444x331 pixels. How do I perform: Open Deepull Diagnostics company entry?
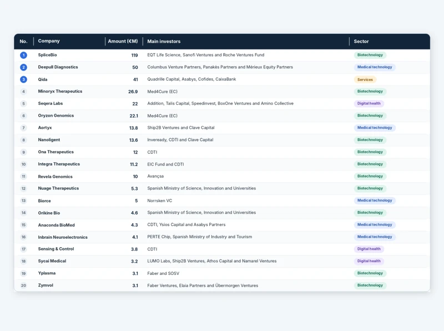[x=58, y=67]
